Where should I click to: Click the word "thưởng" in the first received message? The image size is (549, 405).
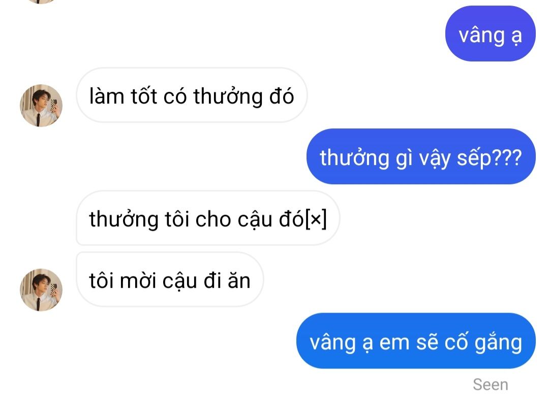point(228,96)
